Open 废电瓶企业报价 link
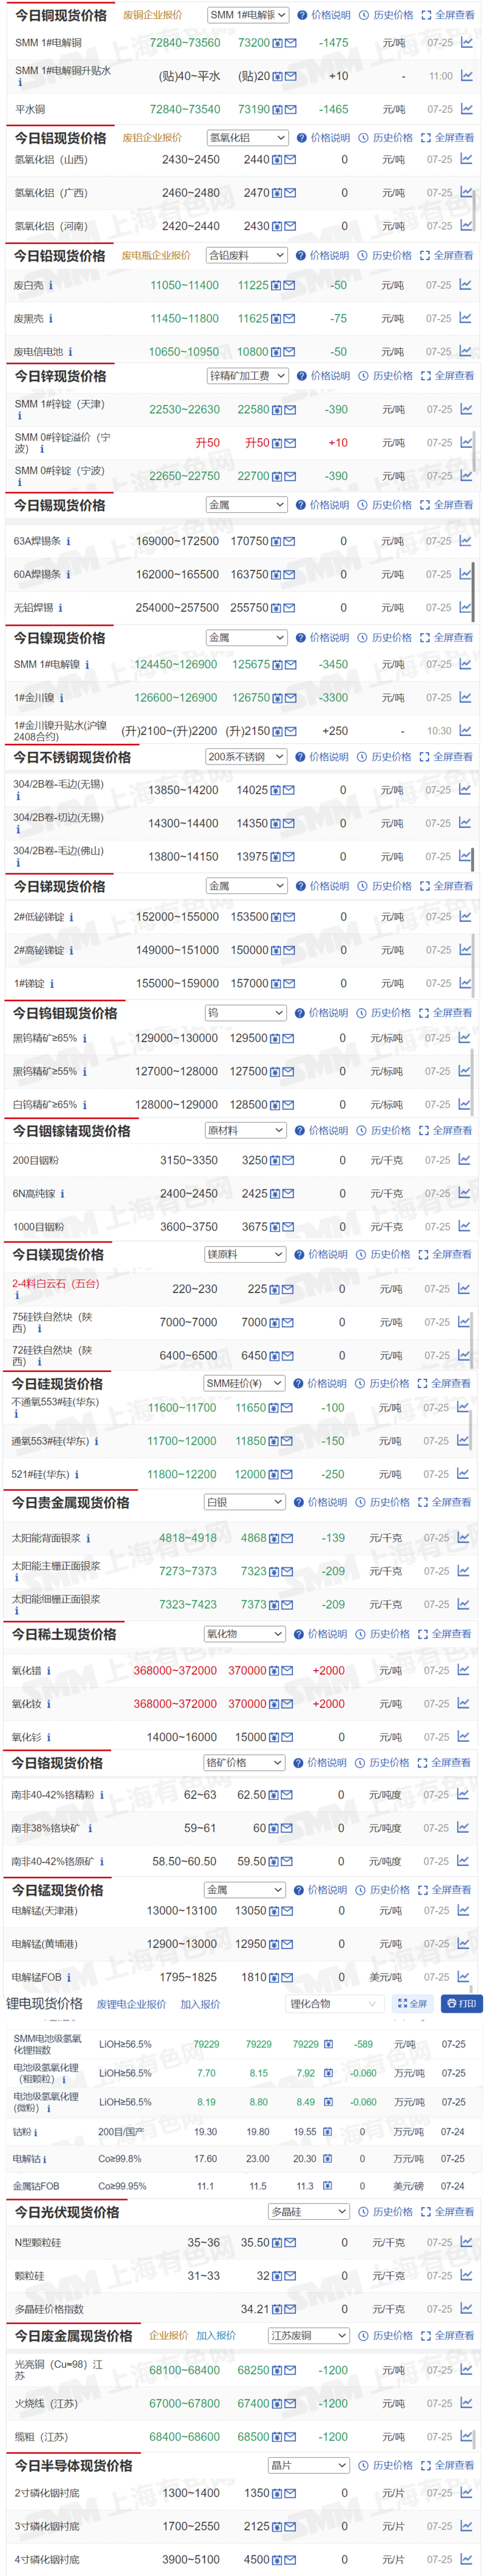This screenshot has width=485, height=2576. (156, 256)
